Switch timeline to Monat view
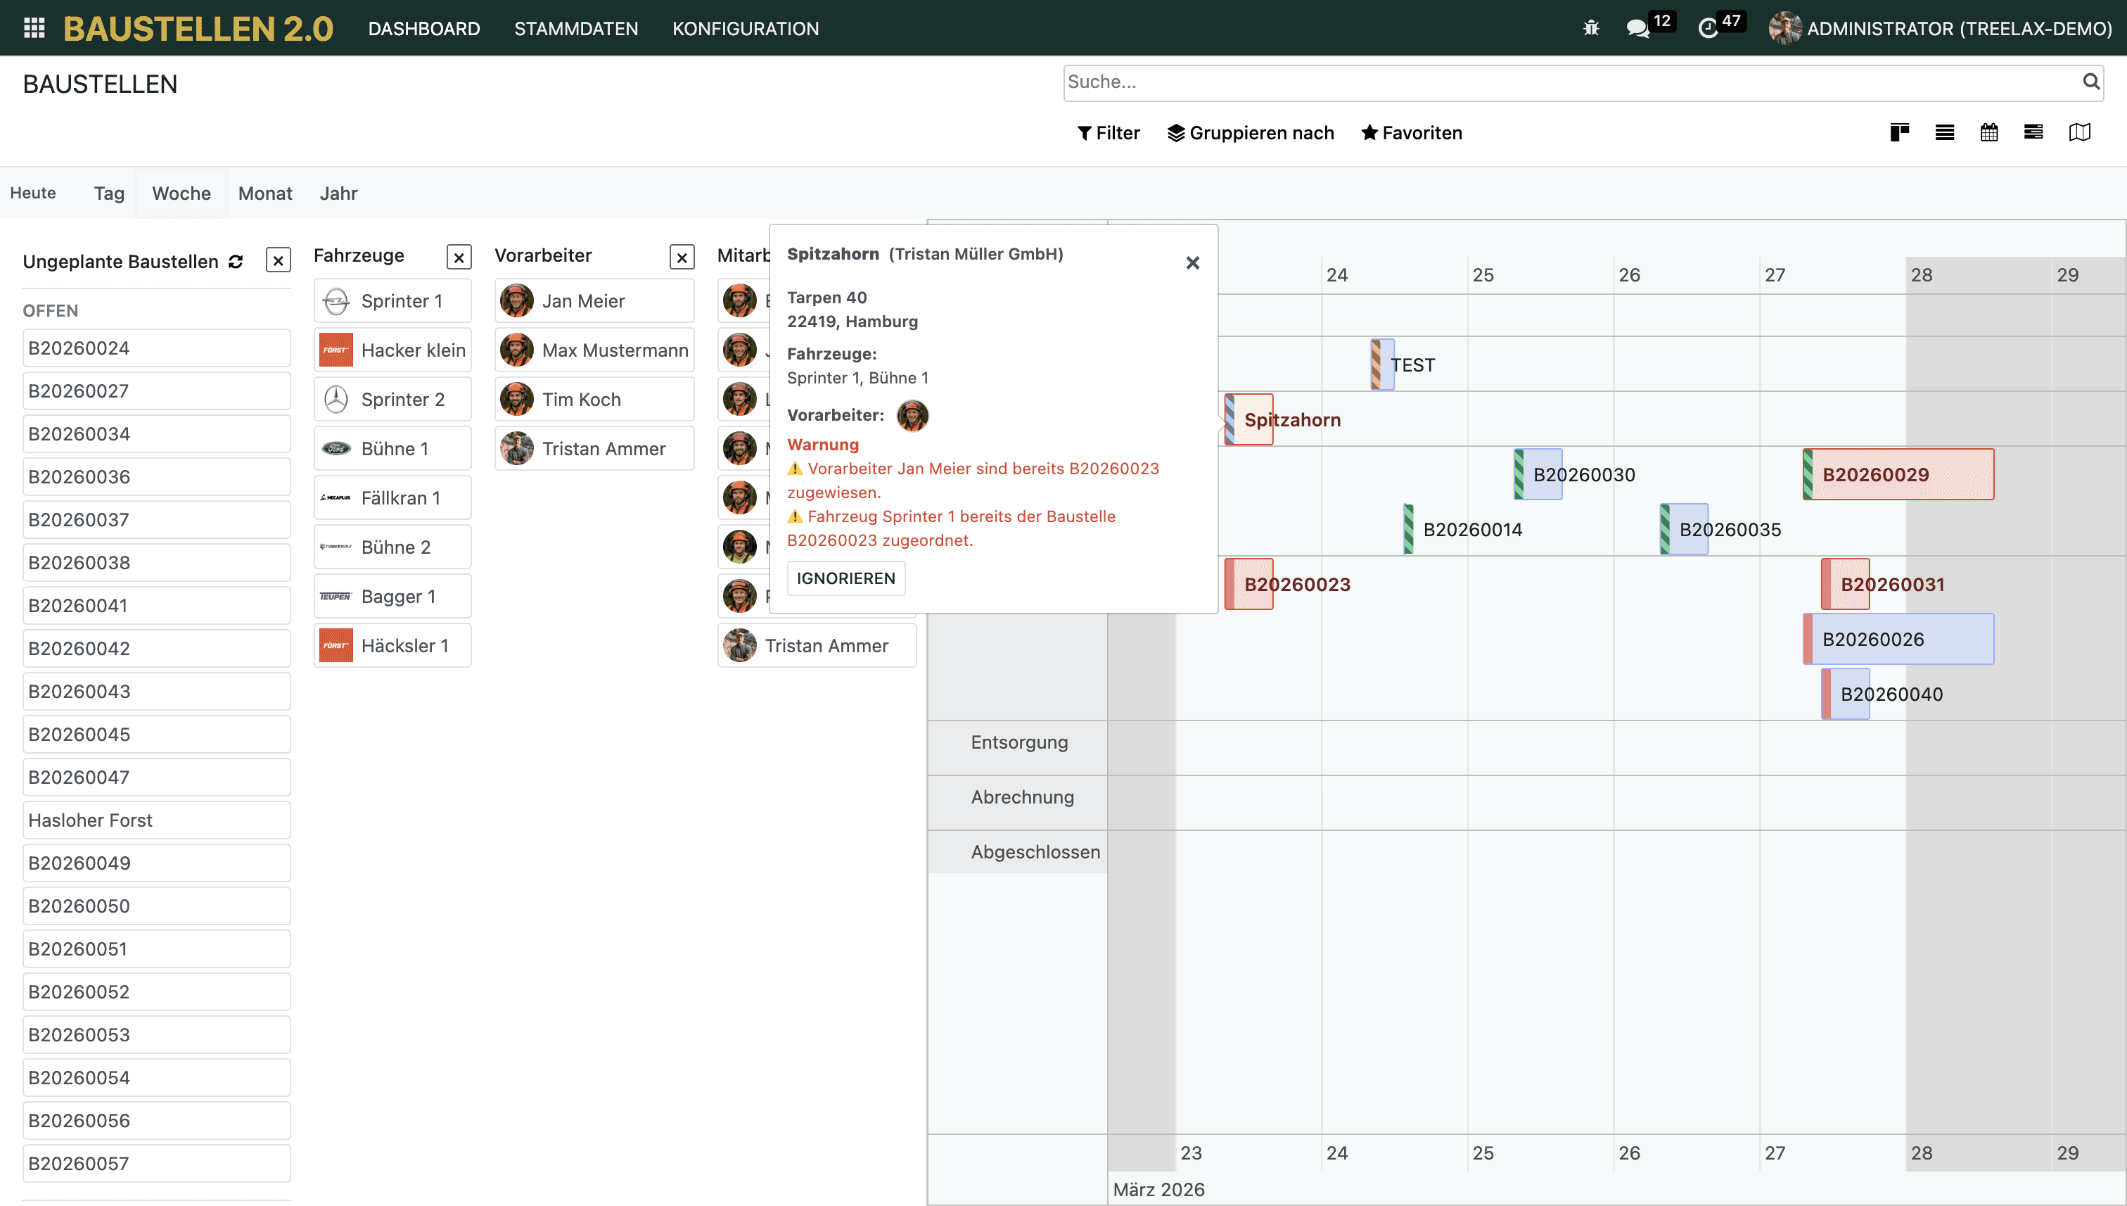This screenshot has height=1206, width=2127. tap(265, 193)
